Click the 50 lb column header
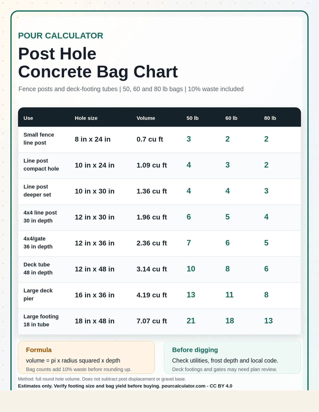The width and height of the screenshot is (319, 412). pyautogui.click(x=192, y=118)
